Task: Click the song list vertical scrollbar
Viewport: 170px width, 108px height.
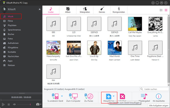Action: (169, 50)
